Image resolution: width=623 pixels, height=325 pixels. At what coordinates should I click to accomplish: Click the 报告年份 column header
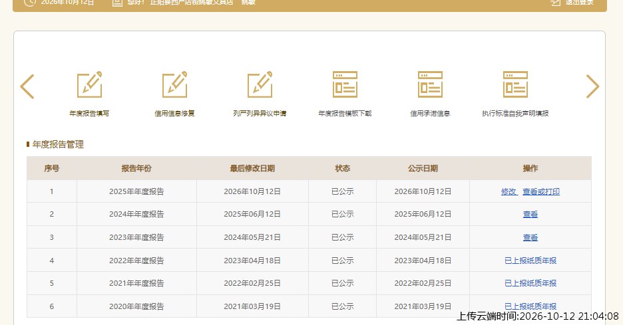point(136,168)
